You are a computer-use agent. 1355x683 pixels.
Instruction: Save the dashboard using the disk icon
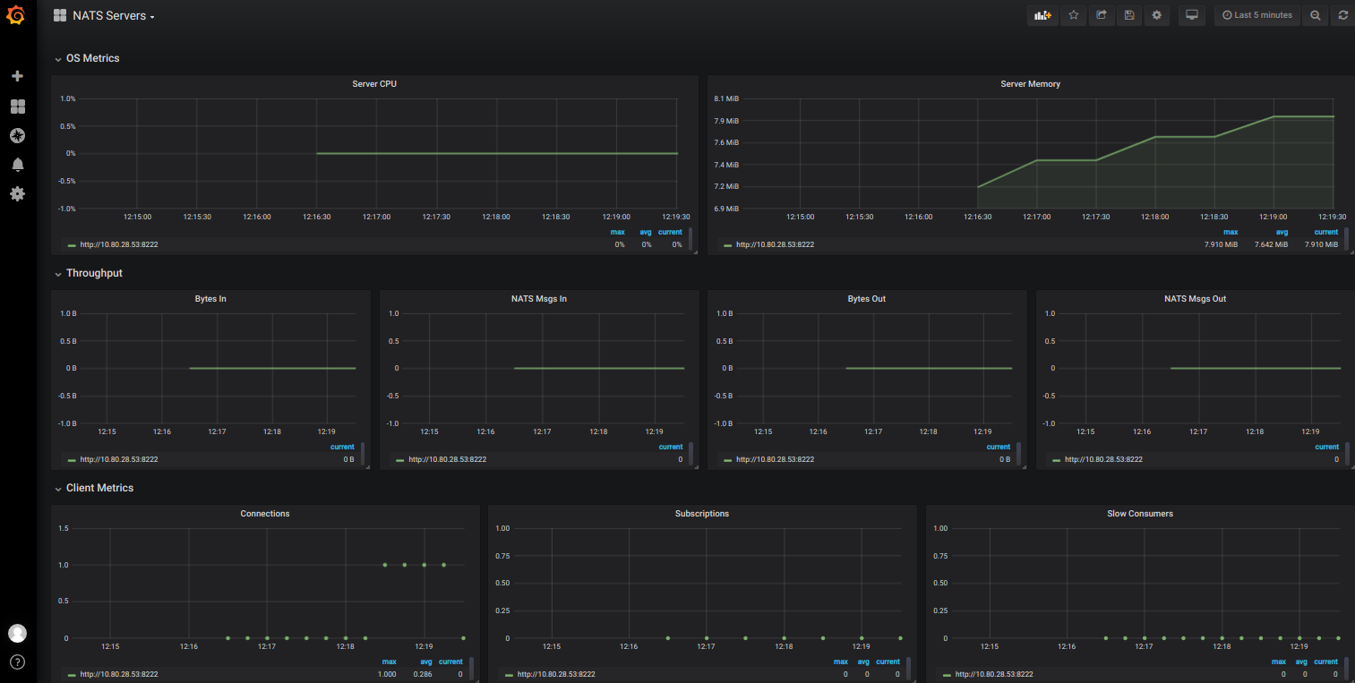(1128, 15)
